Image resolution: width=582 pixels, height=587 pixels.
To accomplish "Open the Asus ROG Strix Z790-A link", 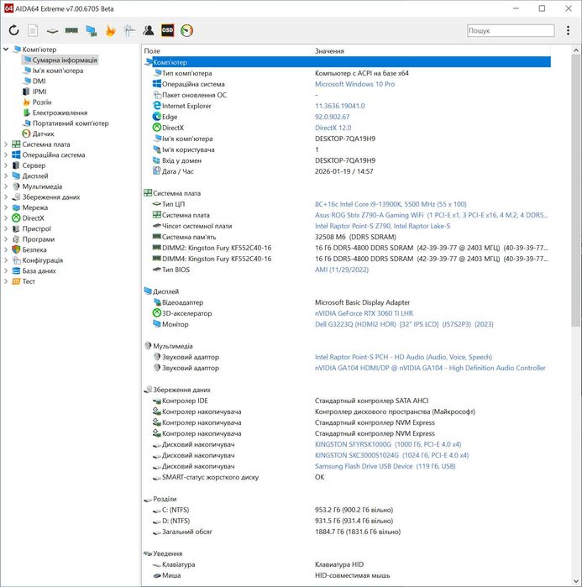I will tap(431, 215).
